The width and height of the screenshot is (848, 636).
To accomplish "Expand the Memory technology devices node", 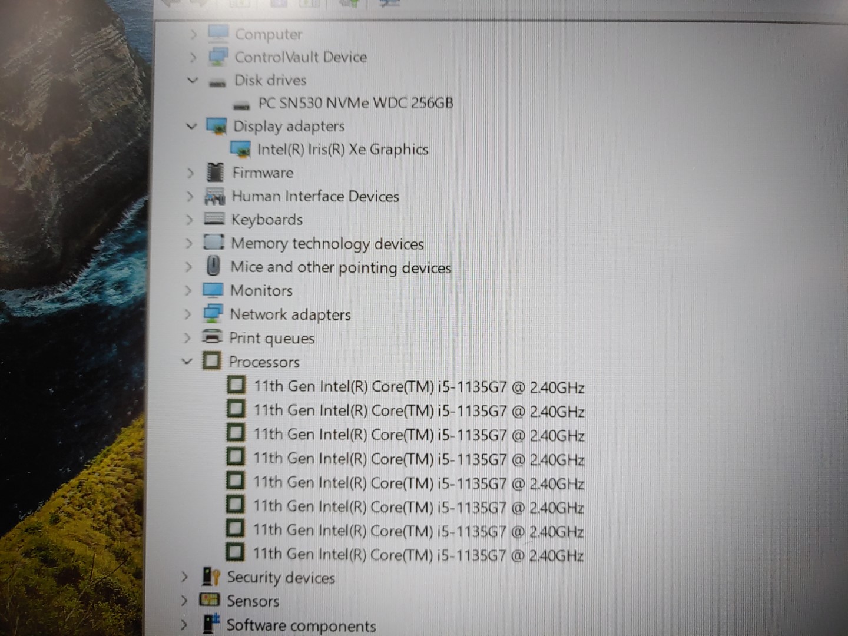I will [189, 243].
